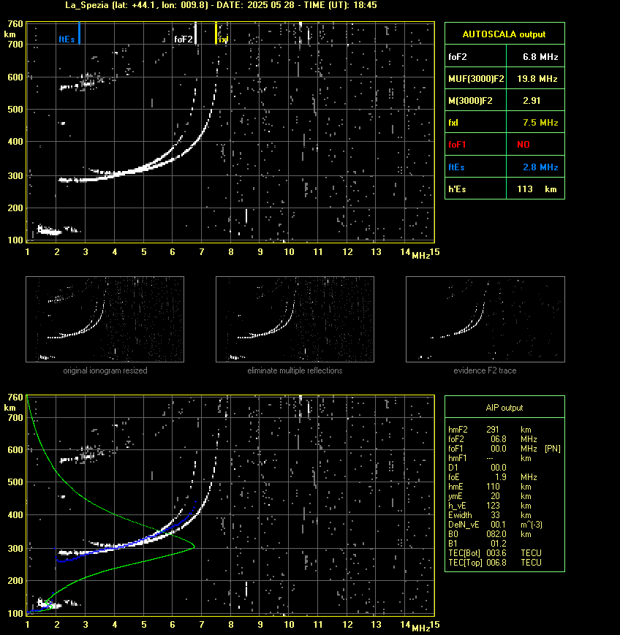Click the DelN_vE '00.1' row

click(x=495, y=525)
